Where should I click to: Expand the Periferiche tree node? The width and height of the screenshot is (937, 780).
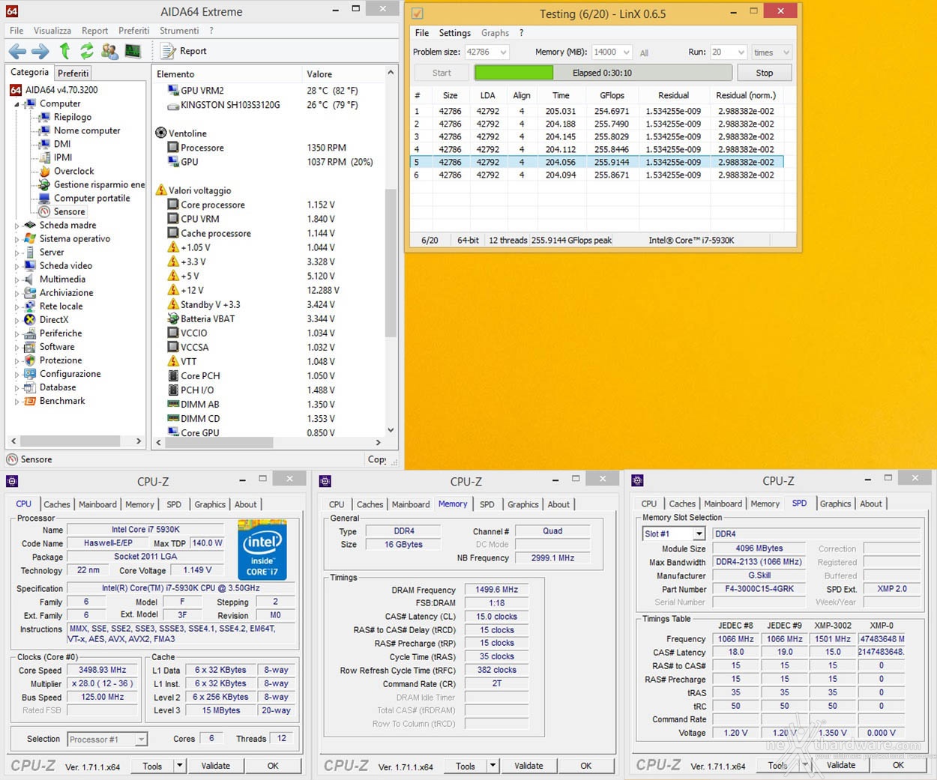coord(17,333)
